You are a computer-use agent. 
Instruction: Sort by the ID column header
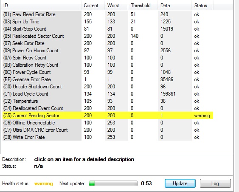pyautogui.click(x=41, y=6)
